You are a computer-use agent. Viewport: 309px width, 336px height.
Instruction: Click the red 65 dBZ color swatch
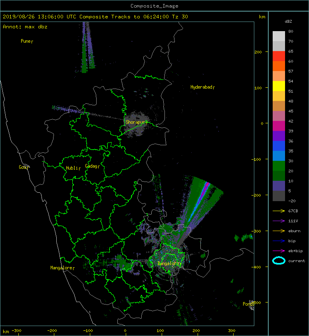pos(279,56)
